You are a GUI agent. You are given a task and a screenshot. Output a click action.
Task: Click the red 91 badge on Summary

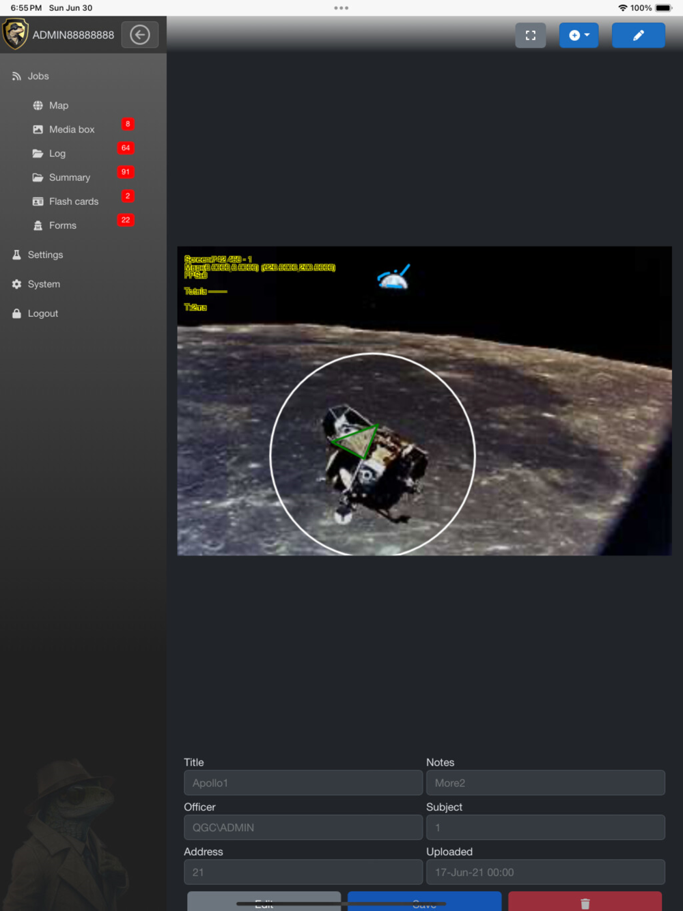coord(126,172)
